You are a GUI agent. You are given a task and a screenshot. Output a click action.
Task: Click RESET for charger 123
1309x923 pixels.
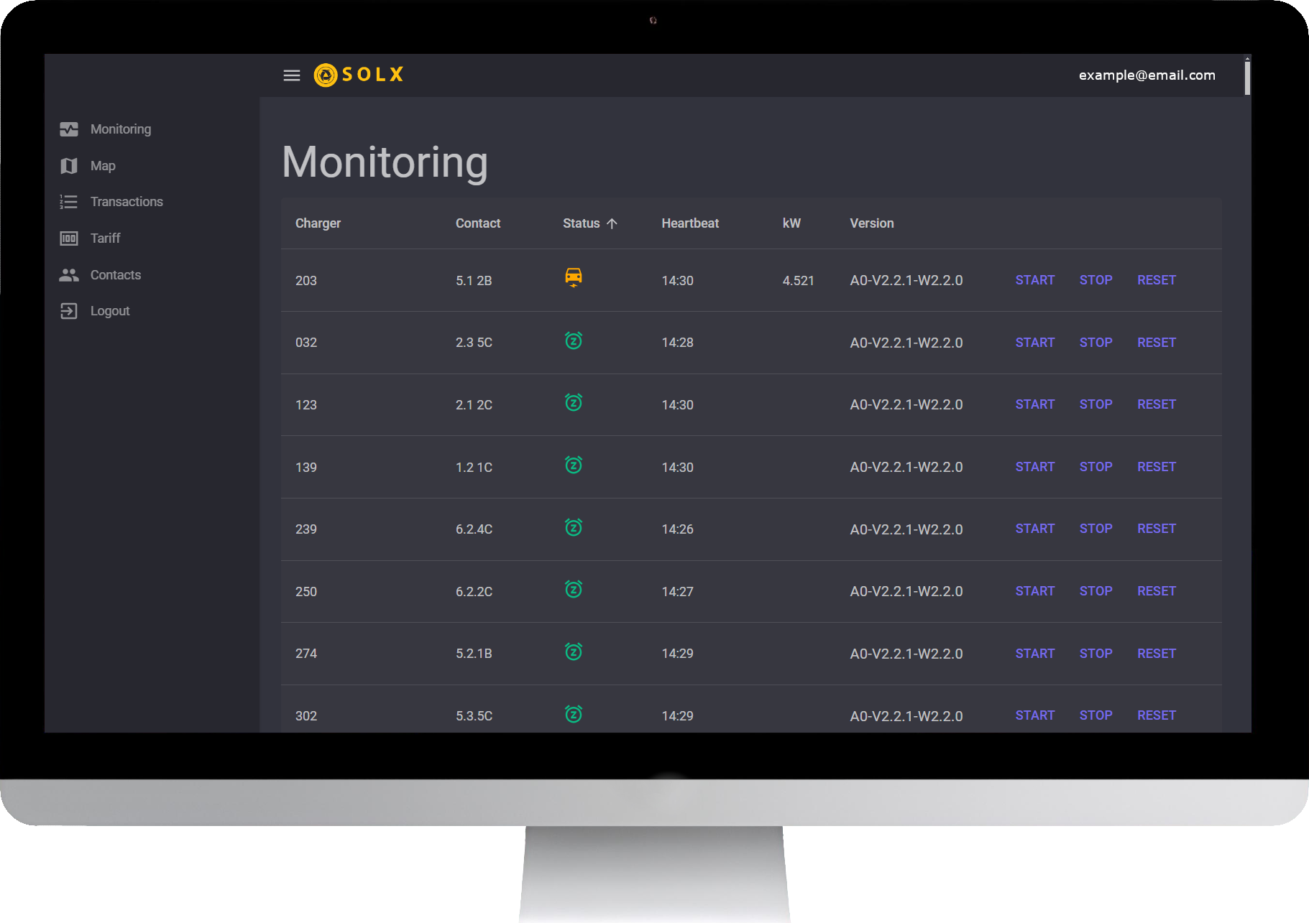click(1157, 404)
